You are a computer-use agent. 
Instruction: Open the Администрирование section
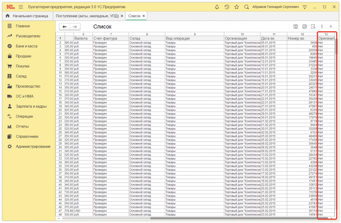point(33,147)
